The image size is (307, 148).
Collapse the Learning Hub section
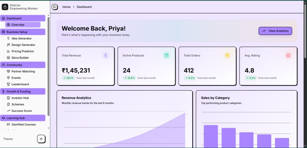23,118
